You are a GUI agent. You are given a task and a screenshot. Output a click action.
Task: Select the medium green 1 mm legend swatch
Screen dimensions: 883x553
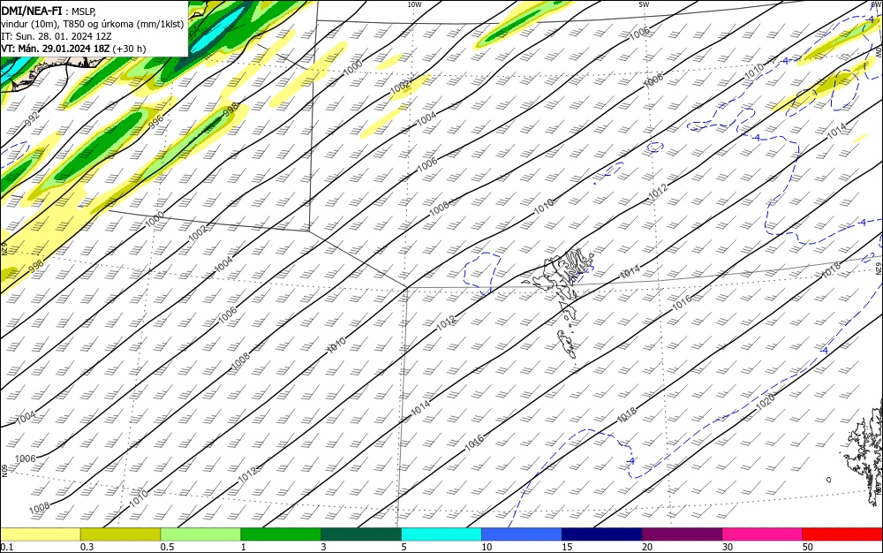tap(281, 534)
